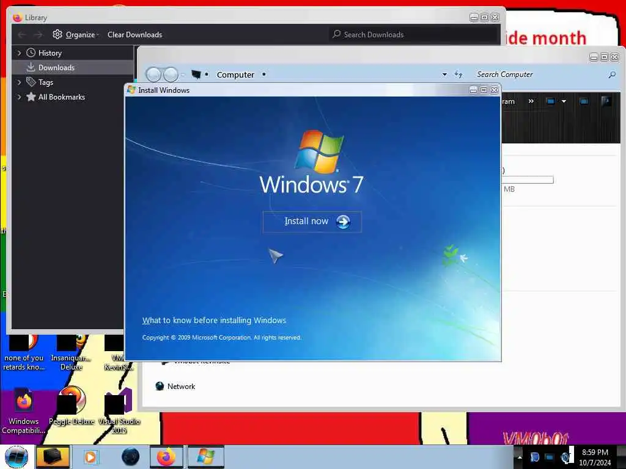The image size is (626, 469).
Task: Click Explorer back navigation button
Action: 153,75
